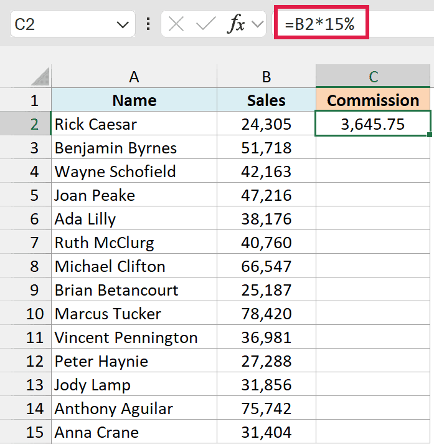Select empty commission cell for Anna Crane
The image size is (434, 444).
373,432
